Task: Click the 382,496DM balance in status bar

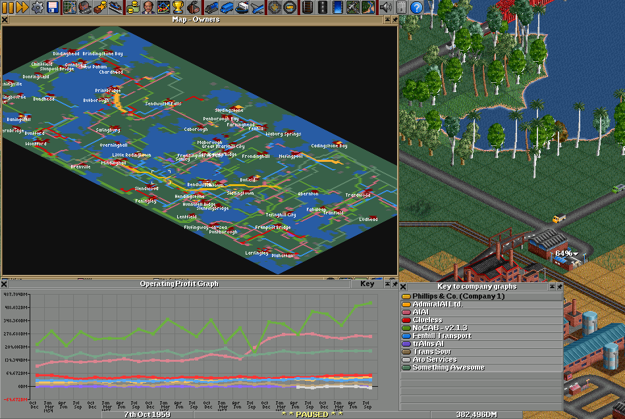Action: point(476,414)
